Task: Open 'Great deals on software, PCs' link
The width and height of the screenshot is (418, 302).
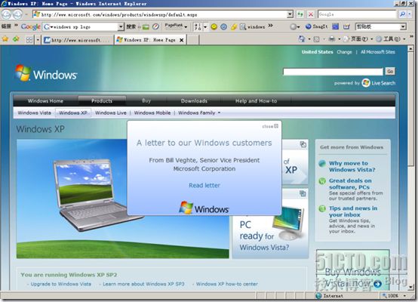Action: (350, 183)
